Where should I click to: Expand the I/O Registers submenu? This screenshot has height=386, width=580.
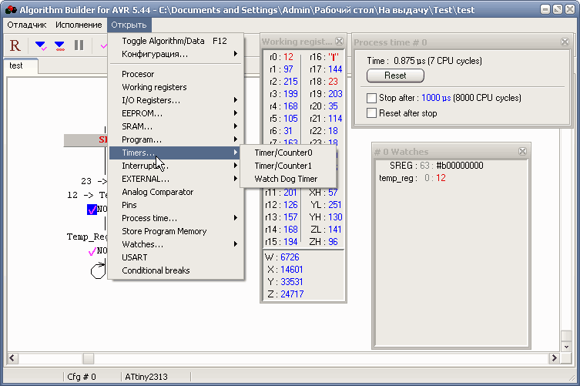coord(151,100)
